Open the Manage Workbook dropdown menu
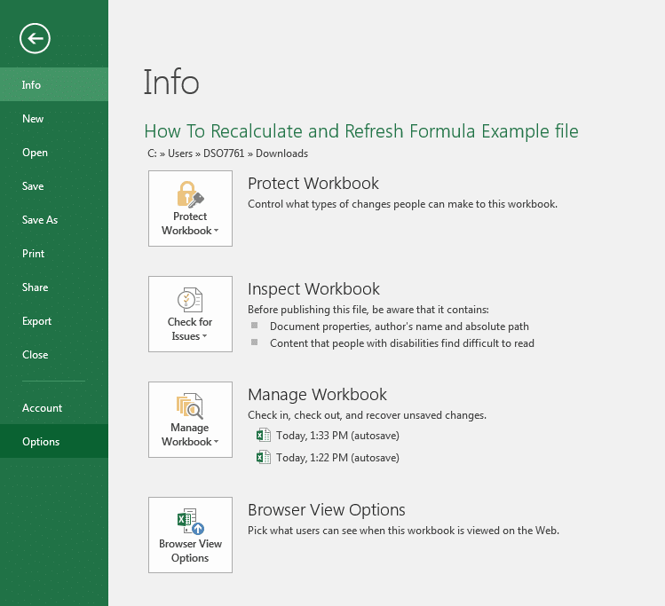 (217, 443)
